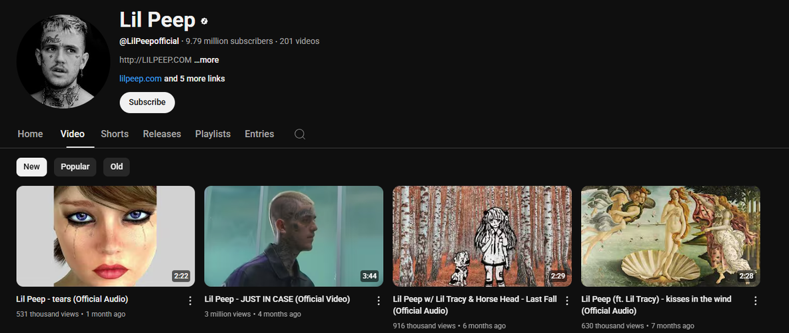The width and height of the screenshot is (789, 333).
Task: Sort videos by Popular
Action: click(75, 167)
